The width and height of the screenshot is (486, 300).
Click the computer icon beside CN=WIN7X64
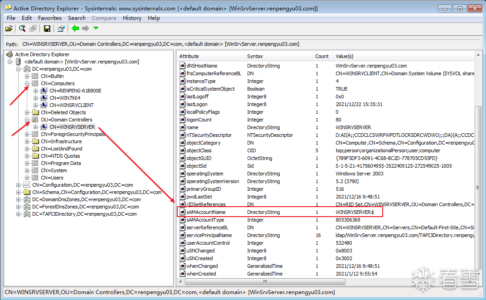[x=44, y=97]
